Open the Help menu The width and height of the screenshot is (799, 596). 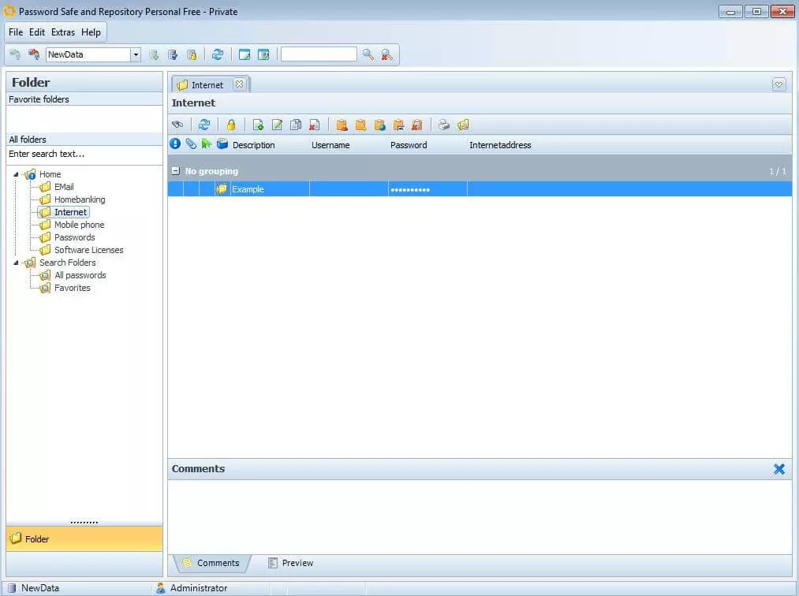tap(91, 32)
